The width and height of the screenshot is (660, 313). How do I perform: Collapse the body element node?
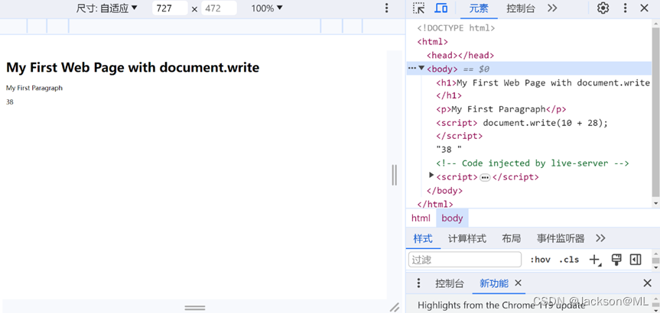click(x=421, y=69)
